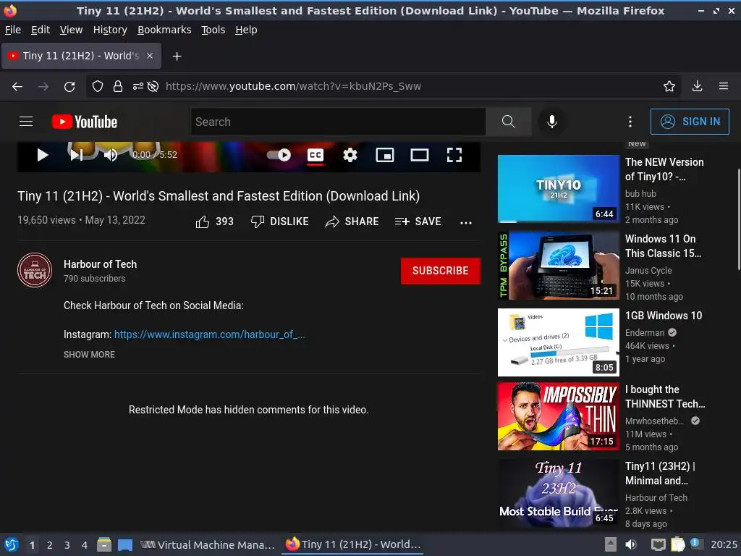Toggle the autoplay switch in the player
Image resolution: width=741 pixels, height=556 pixels.
pyautogui.click(x=279, y=155)
